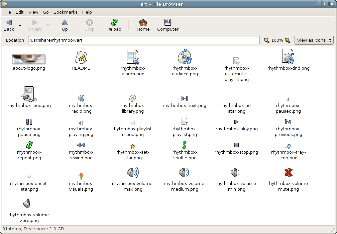Select the rhythmbox-tray-icon.png music note
This screenshot has height=234, width=337.
288,146
